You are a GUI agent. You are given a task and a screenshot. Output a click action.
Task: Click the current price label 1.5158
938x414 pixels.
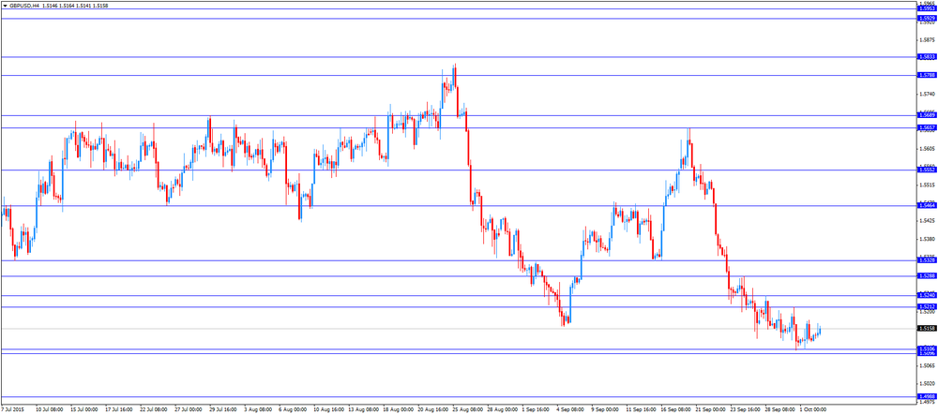pyautogui.click(x=927, y=328)
